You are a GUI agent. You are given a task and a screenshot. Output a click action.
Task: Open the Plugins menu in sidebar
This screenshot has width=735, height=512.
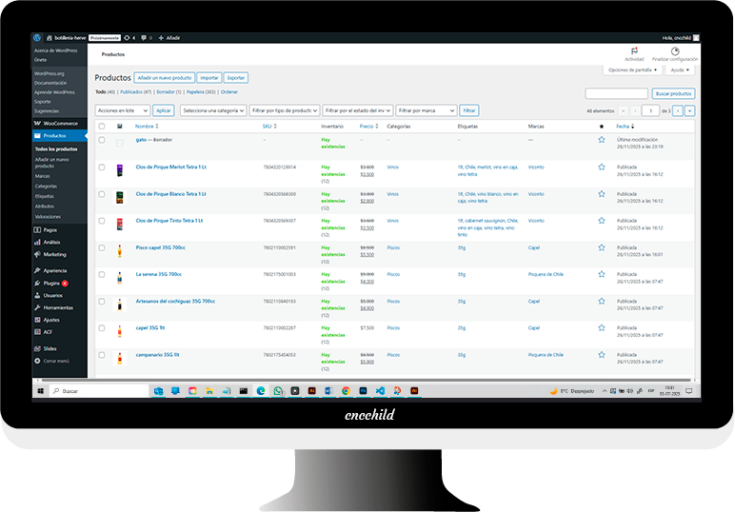coord(52,283)
